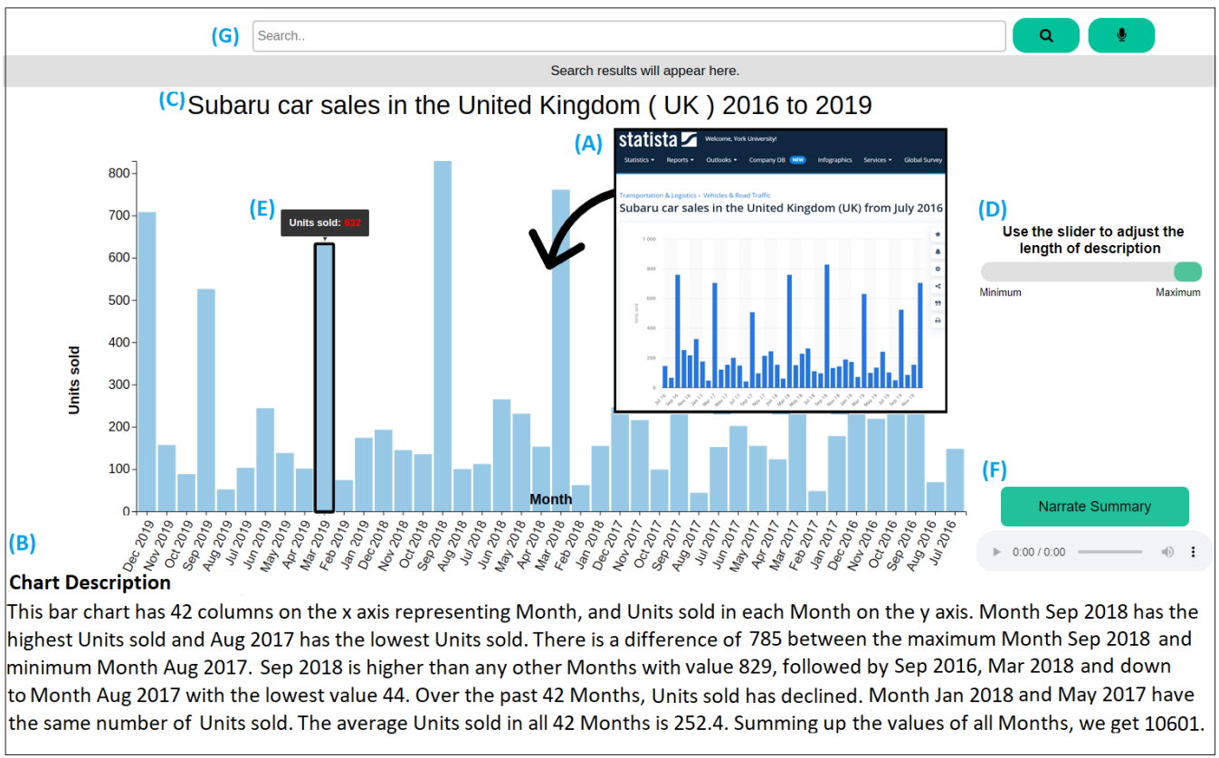Open the Outlooks dropdown menu
This screenshot has width=1219, height=758.
[x=720, y=160]
